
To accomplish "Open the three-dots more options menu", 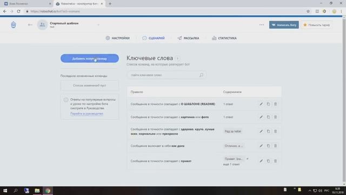I will click(x=262, y=25).
